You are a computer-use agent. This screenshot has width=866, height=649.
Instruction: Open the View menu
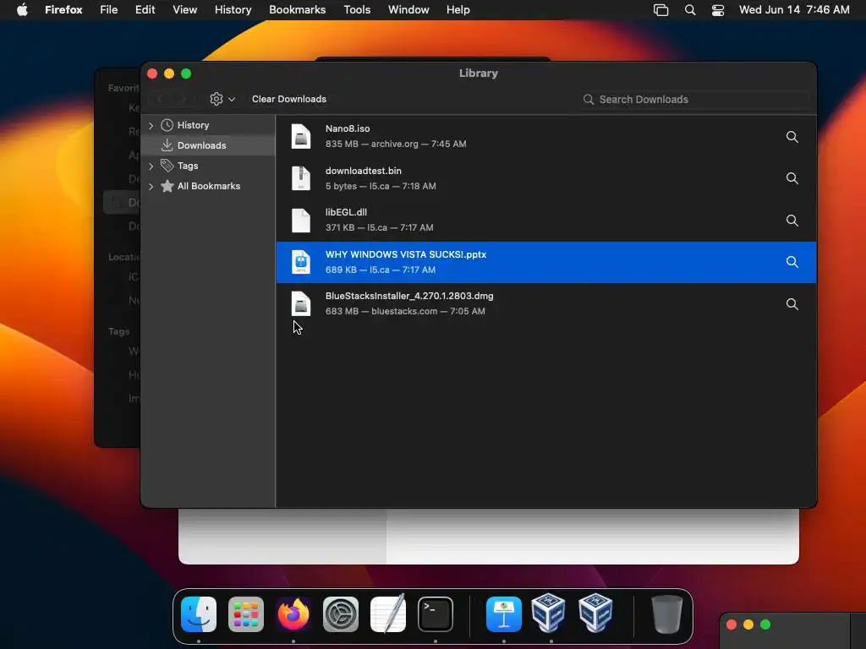184,10
